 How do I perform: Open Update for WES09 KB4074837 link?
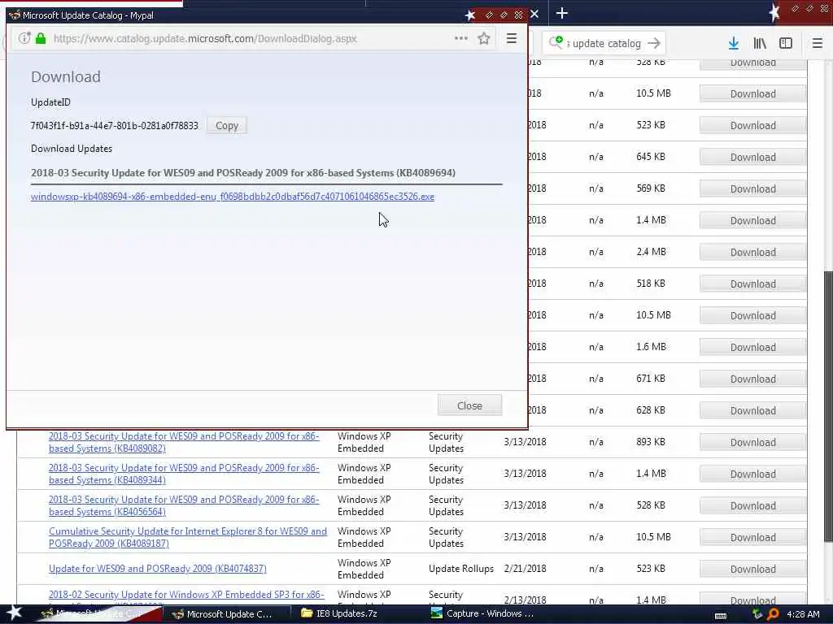click(158, 568)
